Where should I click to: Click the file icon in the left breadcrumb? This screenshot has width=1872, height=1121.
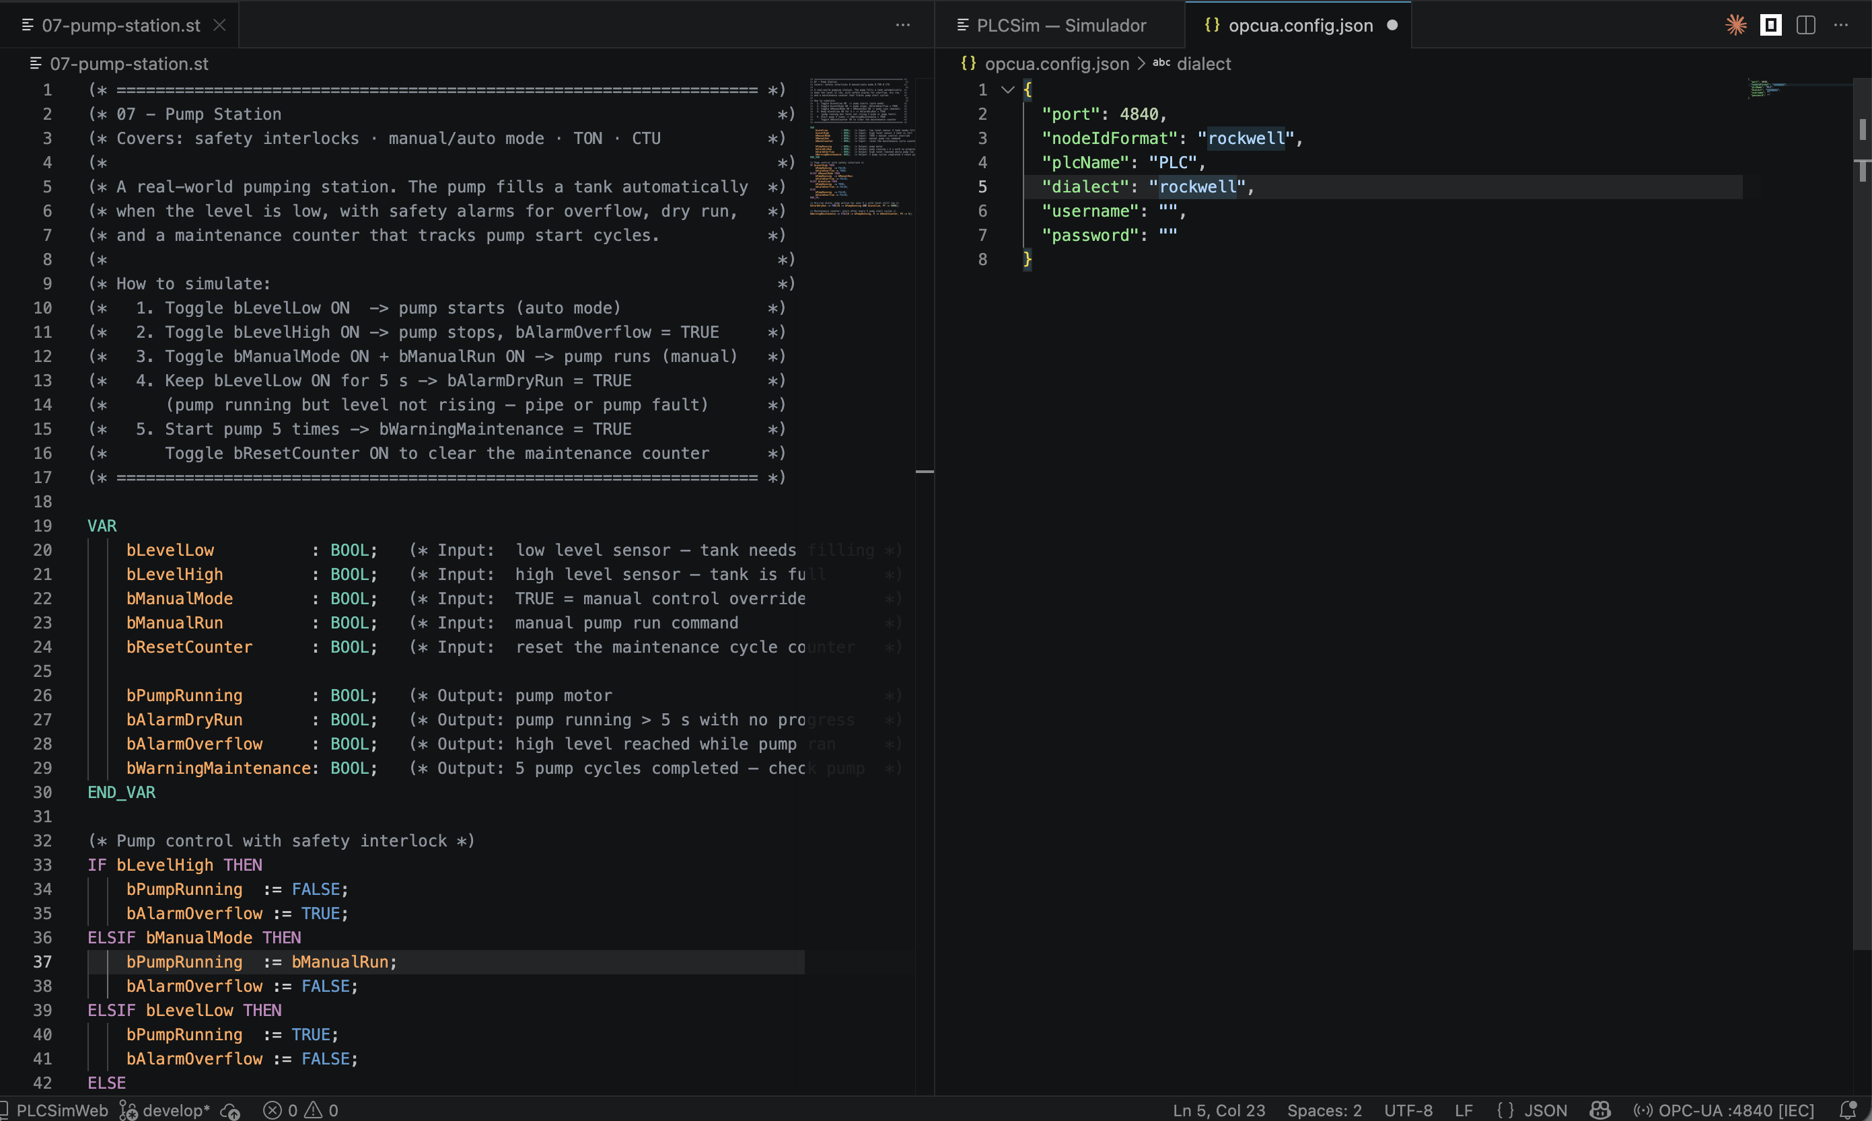(36, 63)
